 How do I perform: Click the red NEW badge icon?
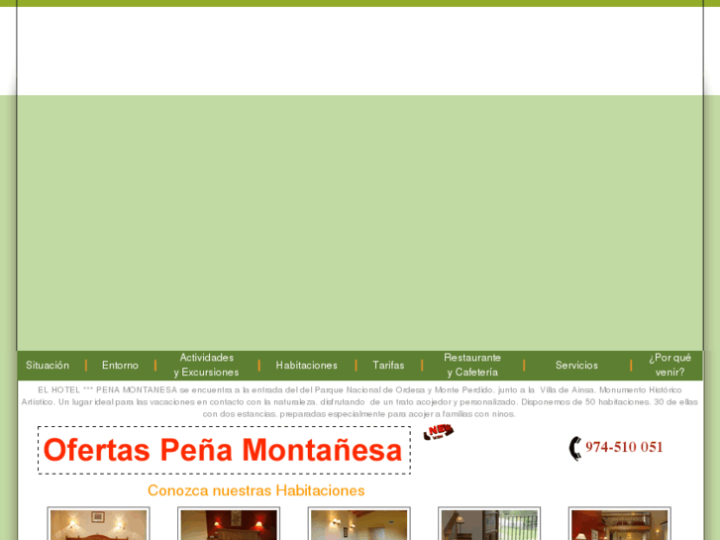tap(438, 432)
